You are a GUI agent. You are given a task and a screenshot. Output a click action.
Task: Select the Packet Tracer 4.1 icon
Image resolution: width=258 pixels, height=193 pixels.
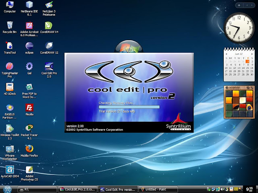point(29,132)
